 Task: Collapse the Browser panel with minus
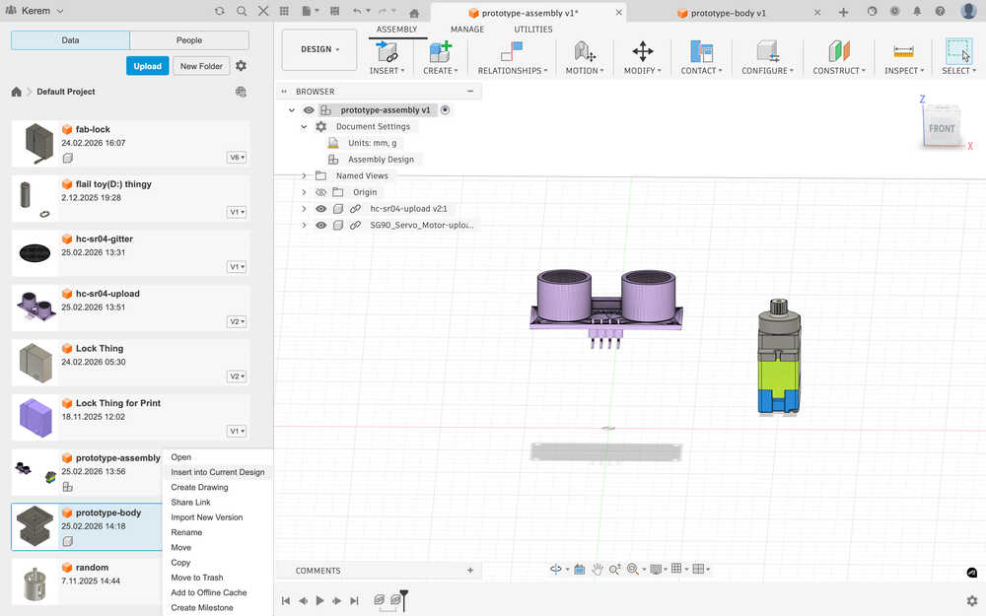pyautogui.click(x=469, y=91)
